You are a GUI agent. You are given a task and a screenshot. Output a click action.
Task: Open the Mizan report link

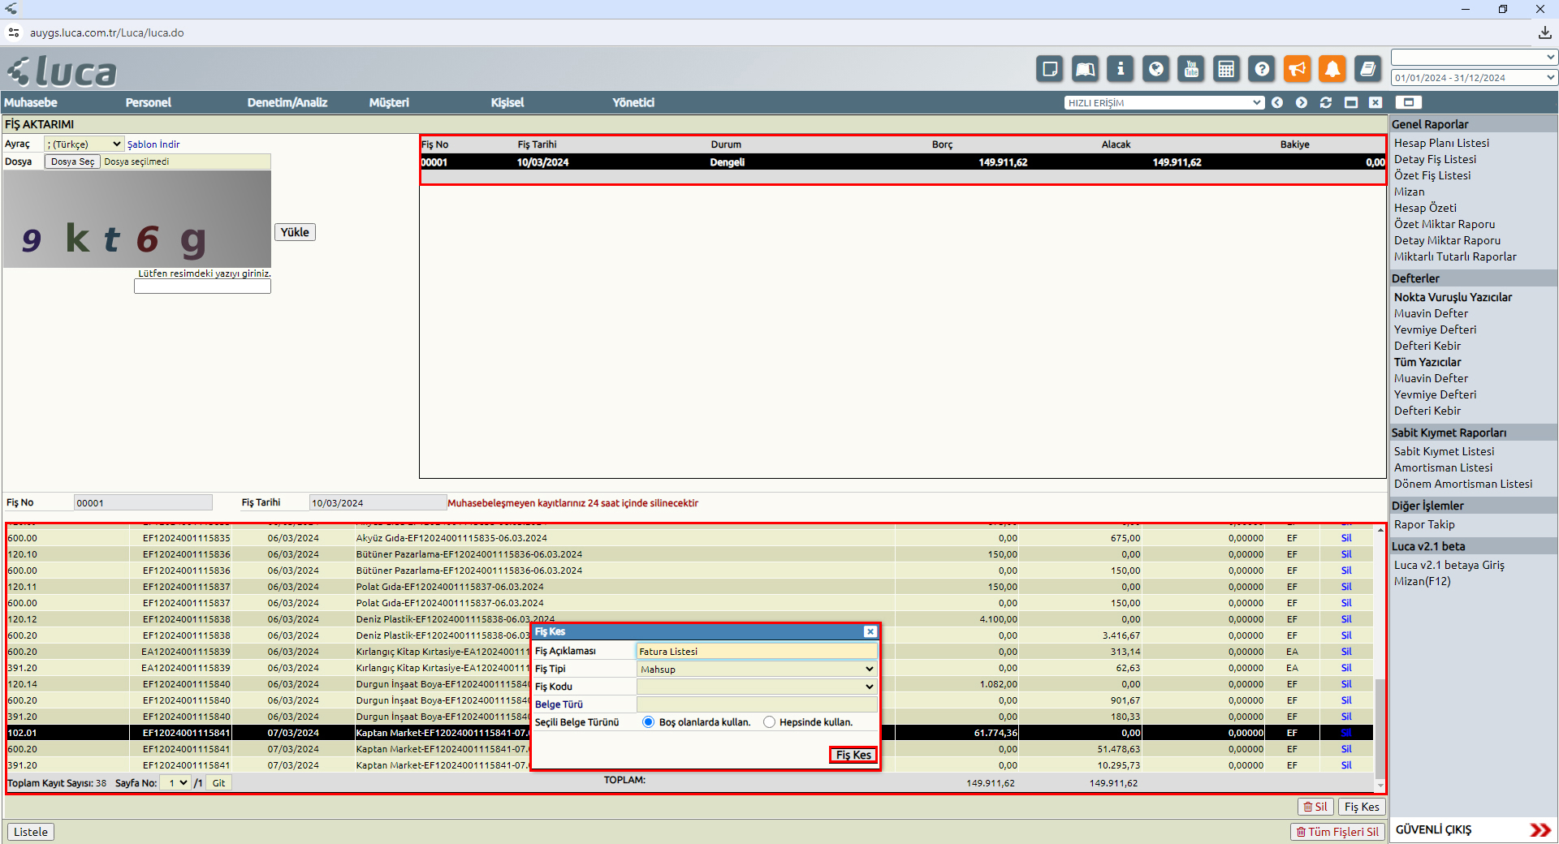(x=1409, y=192)
